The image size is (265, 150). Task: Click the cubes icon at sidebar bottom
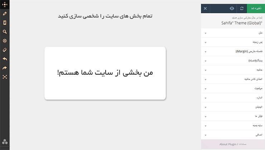click(x=5, y=142)
